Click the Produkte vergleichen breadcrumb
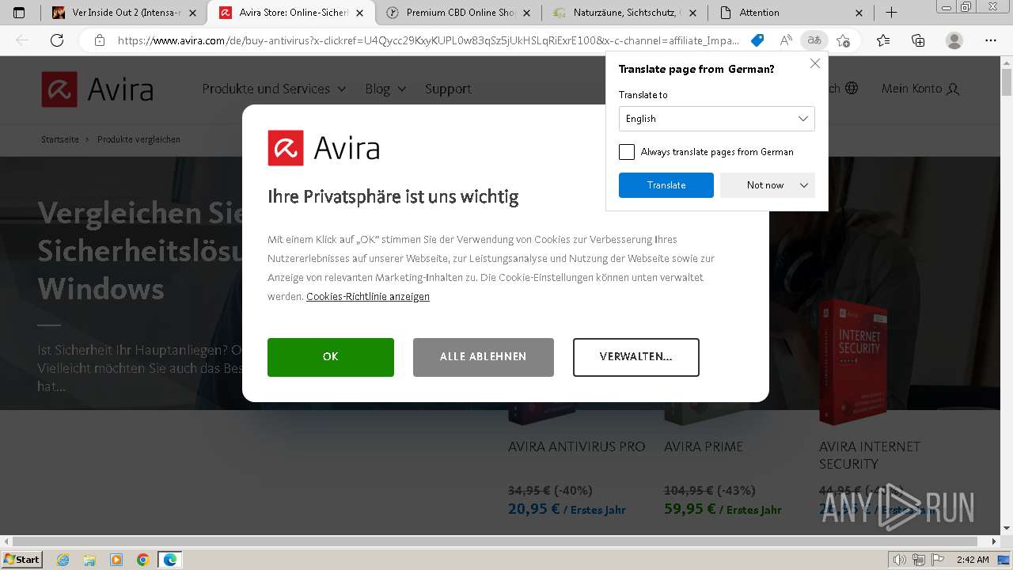 138,139
